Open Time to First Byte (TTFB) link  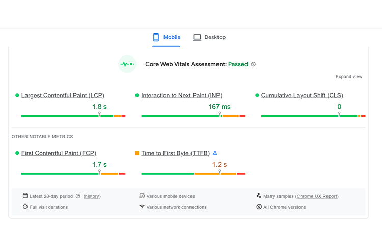click(175, 153)
